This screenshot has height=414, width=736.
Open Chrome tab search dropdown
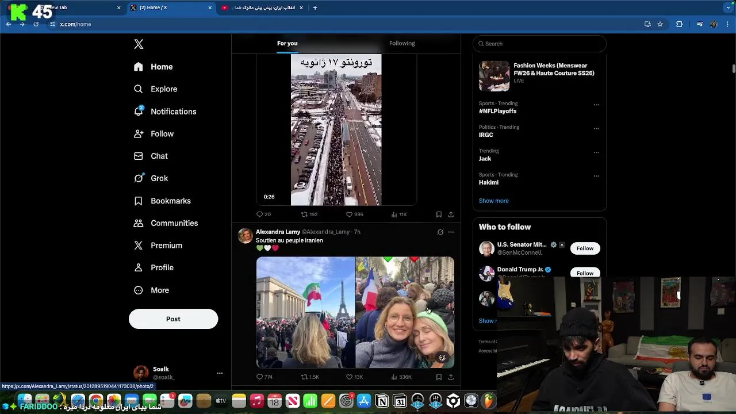tap(729, 7)
